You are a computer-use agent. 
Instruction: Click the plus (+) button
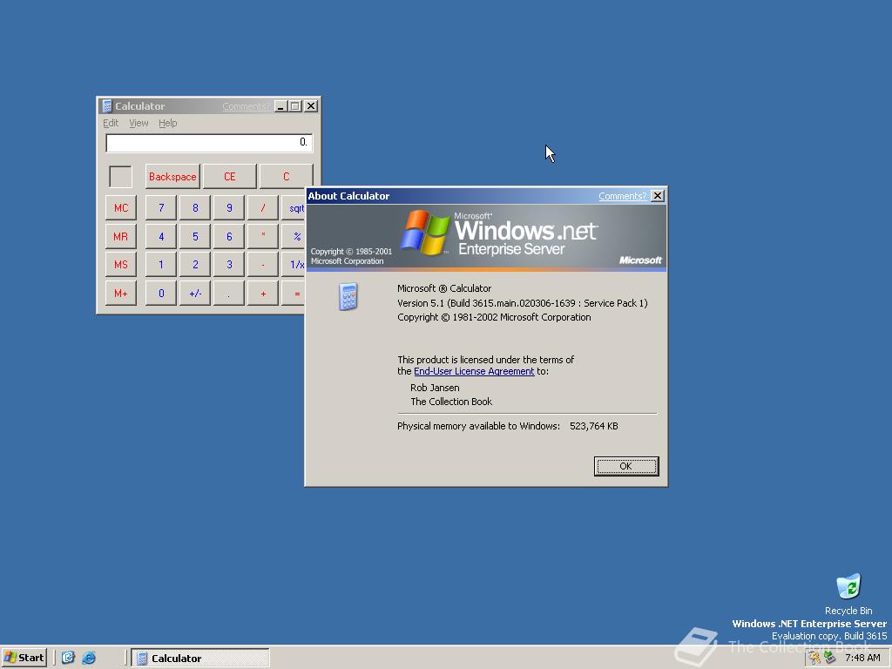(263, 293)
